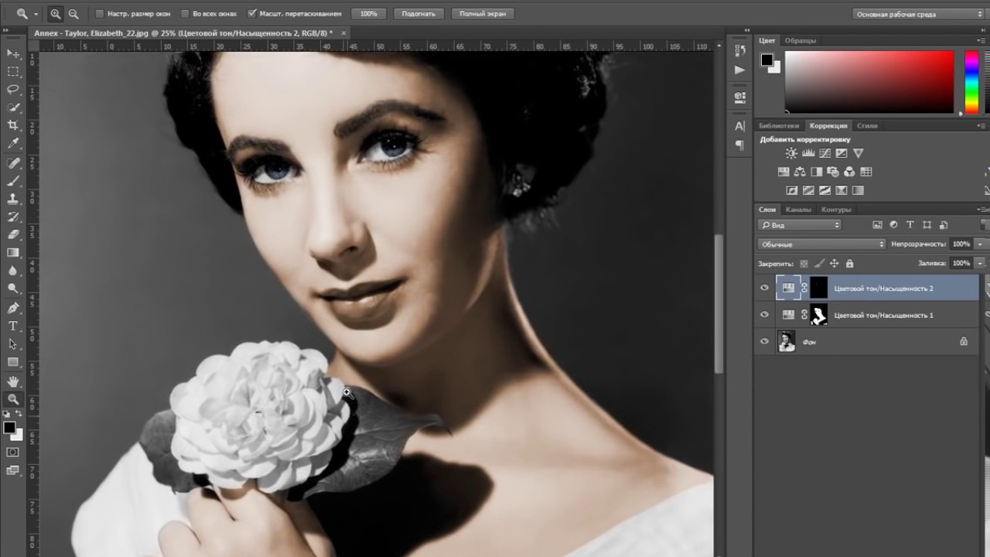
Task: Add a Channel Mixer adjustment
Action: point(849,172)
